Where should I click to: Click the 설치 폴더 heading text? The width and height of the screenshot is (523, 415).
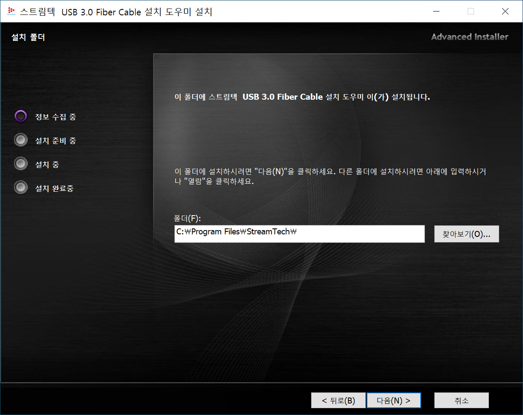click(28, 37)
